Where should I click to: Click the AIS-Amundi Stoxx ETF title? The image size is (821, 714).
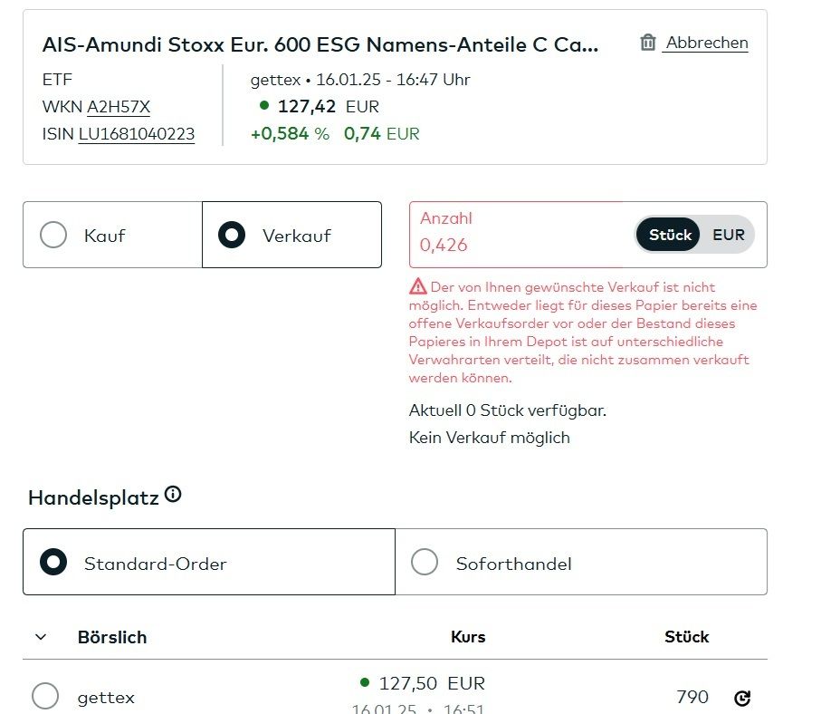coord(320,45)
